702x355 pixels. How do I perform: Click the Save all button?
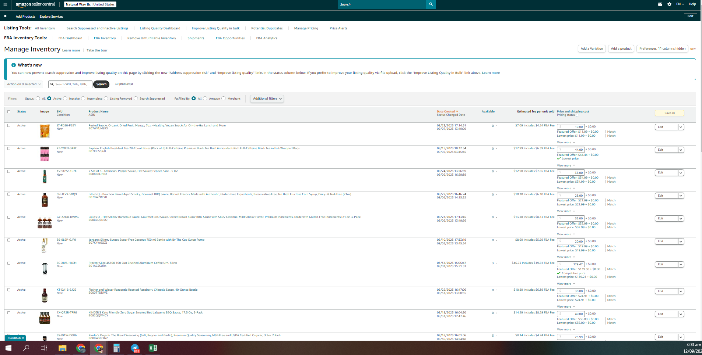(x=670, y=113)
